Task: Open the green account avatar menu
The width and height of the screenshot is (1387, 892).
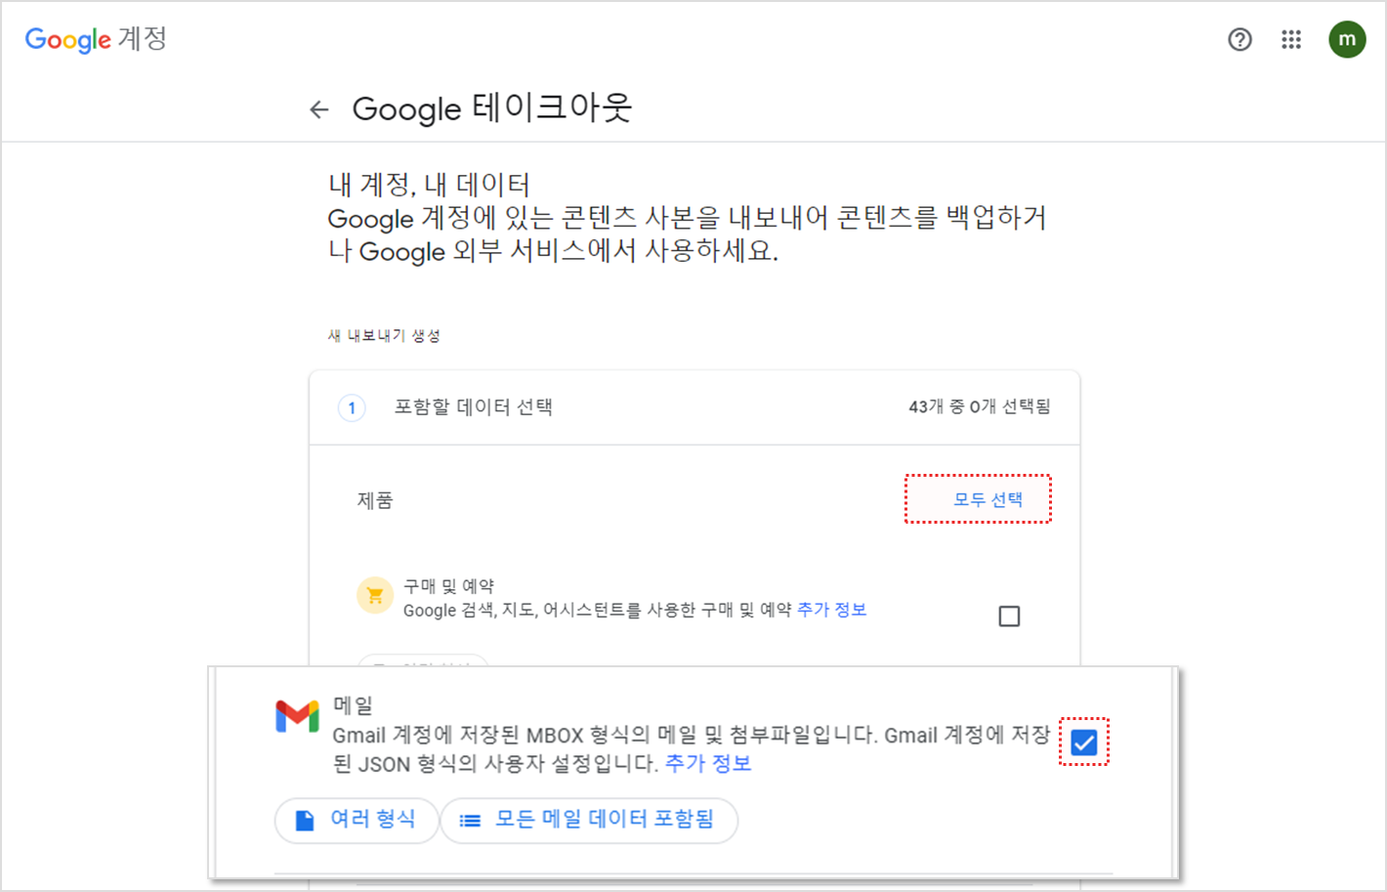Action: pyautogui.click(x=1347, y=39)
